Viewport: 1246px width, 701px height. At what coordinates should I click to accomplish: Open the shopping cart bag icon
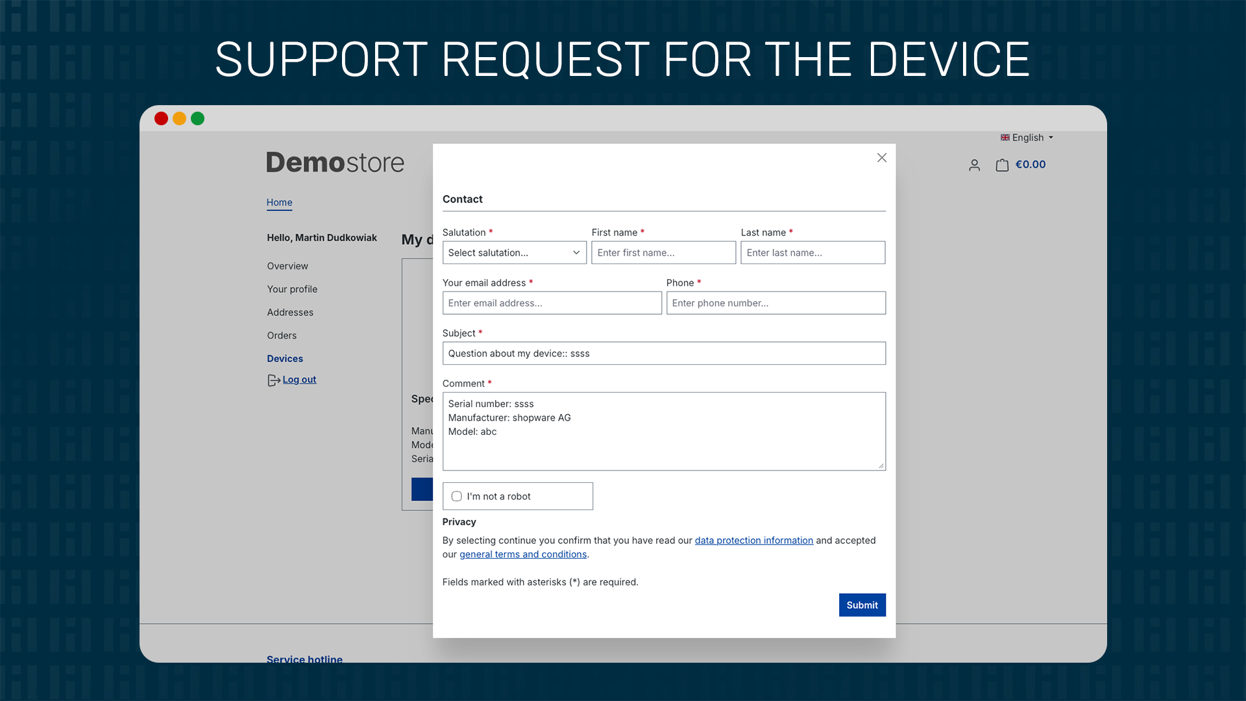(x=1002, y=166)
